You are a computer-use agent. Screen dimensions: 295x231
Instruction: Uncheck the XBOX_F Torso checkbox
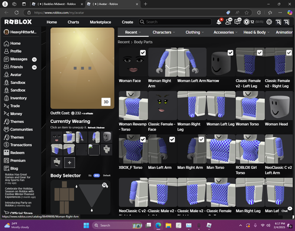(x=143, y=139)
